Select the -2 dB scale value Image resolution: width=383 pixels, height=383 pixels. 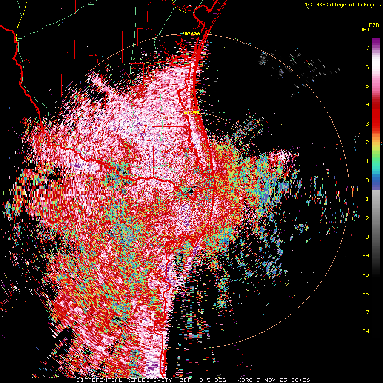366,218
